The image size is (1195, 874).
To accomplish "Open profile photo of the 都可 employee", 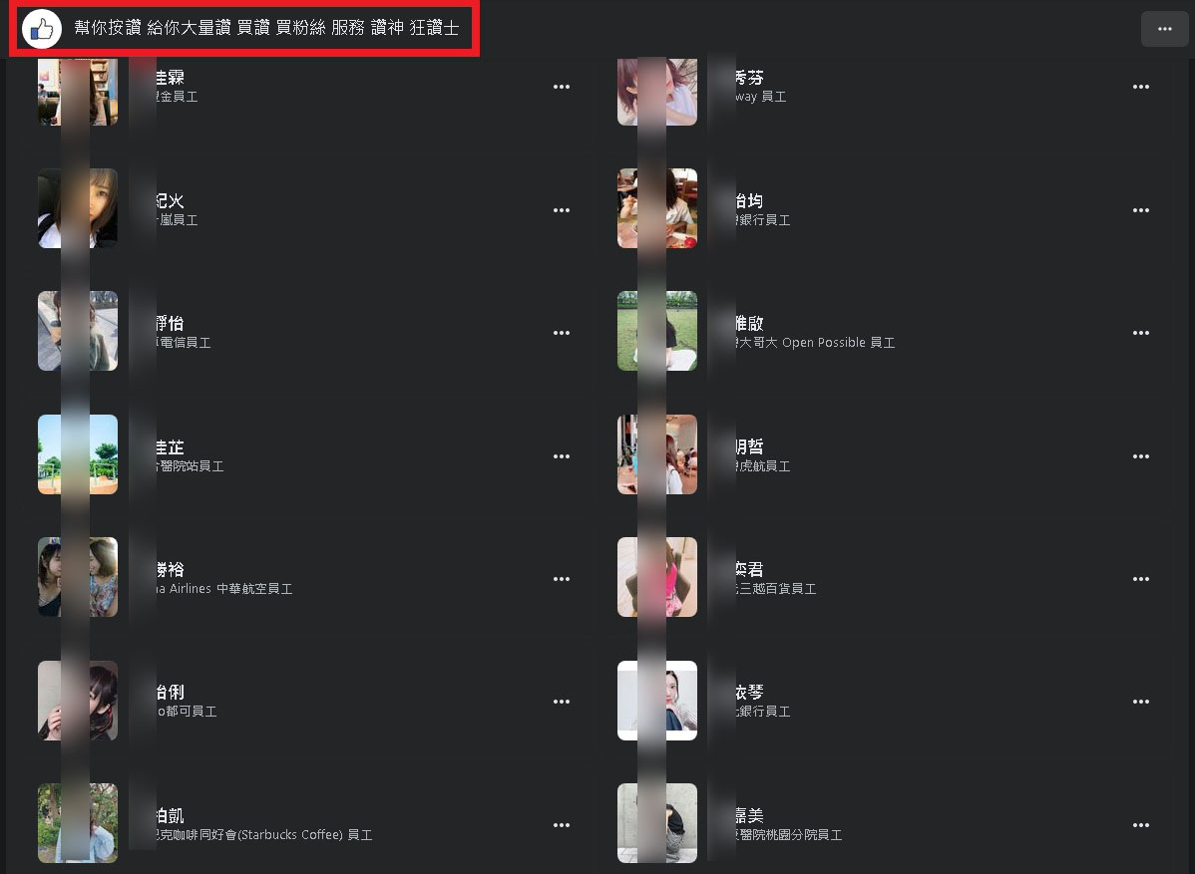I will point(78,701).
